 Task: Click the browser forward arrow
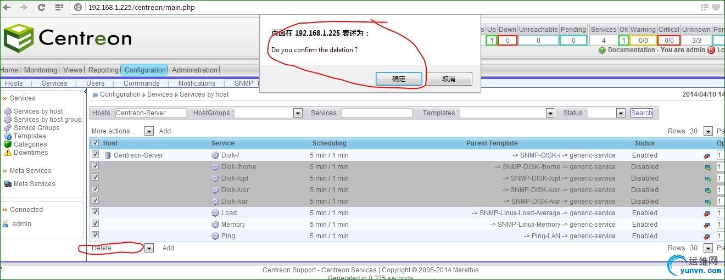[x=23, y=7]
